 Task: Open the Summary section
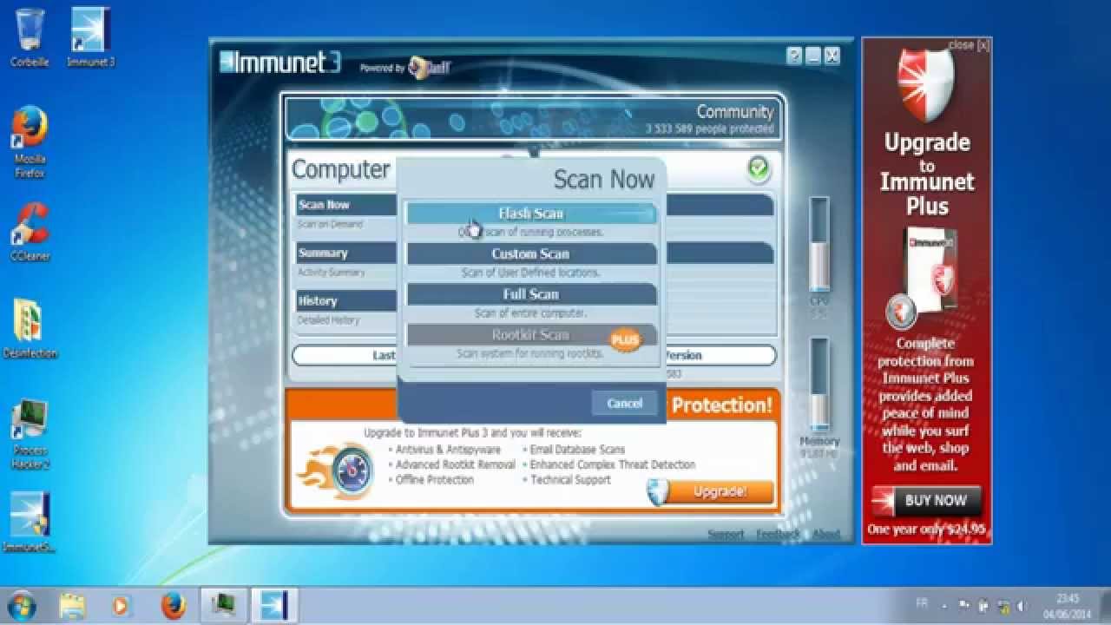pyautogui.click(x=347, y=253)
